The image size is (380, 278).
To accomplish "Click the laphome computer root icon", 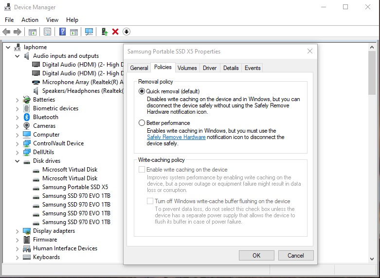I will point(17,47).
